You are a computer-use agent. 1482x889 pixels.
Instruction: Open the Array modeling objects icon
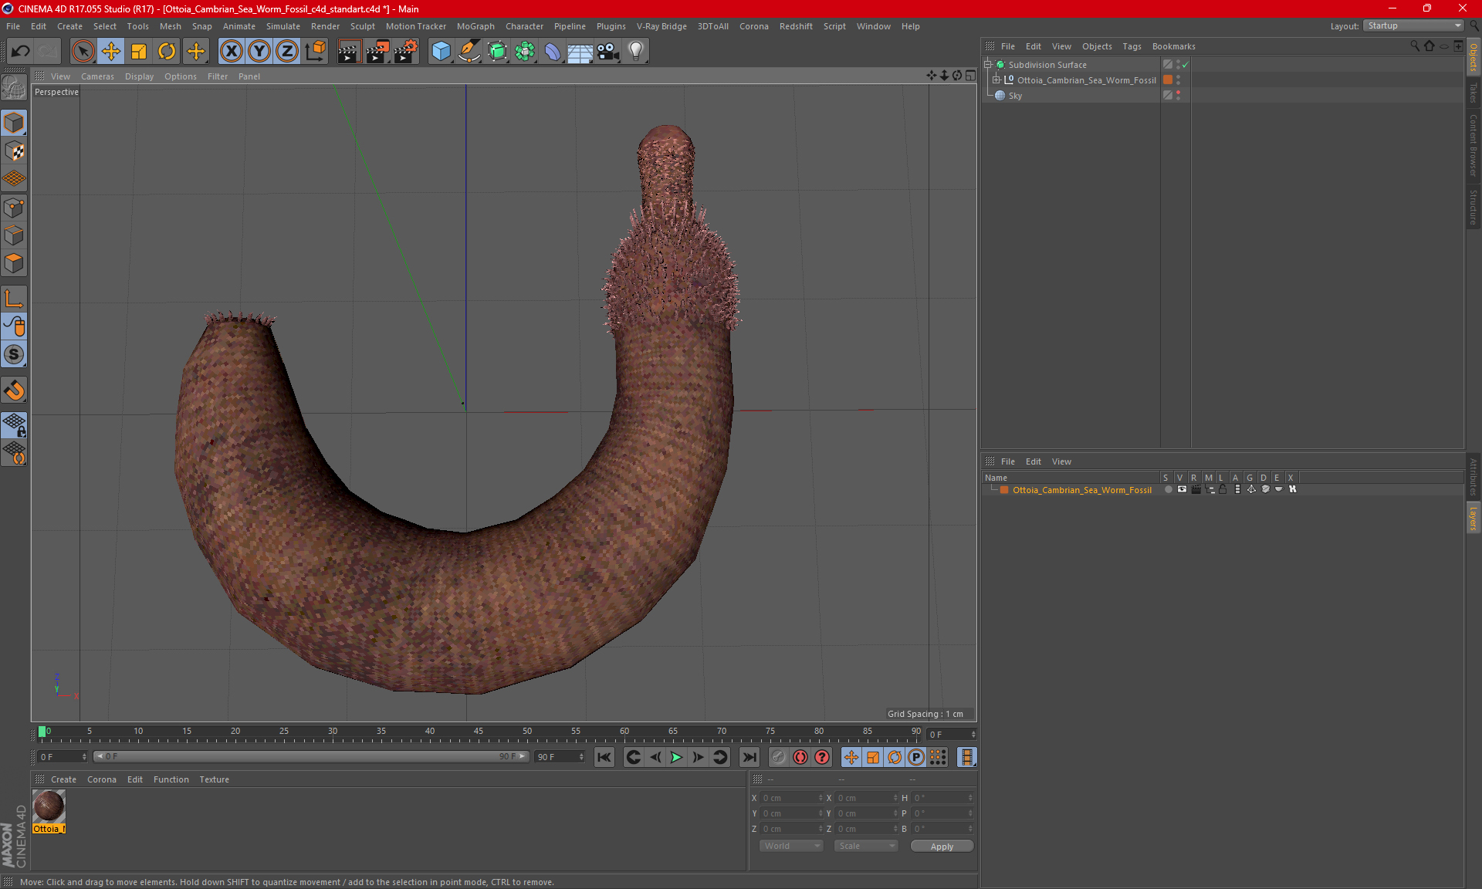[525, 52]
